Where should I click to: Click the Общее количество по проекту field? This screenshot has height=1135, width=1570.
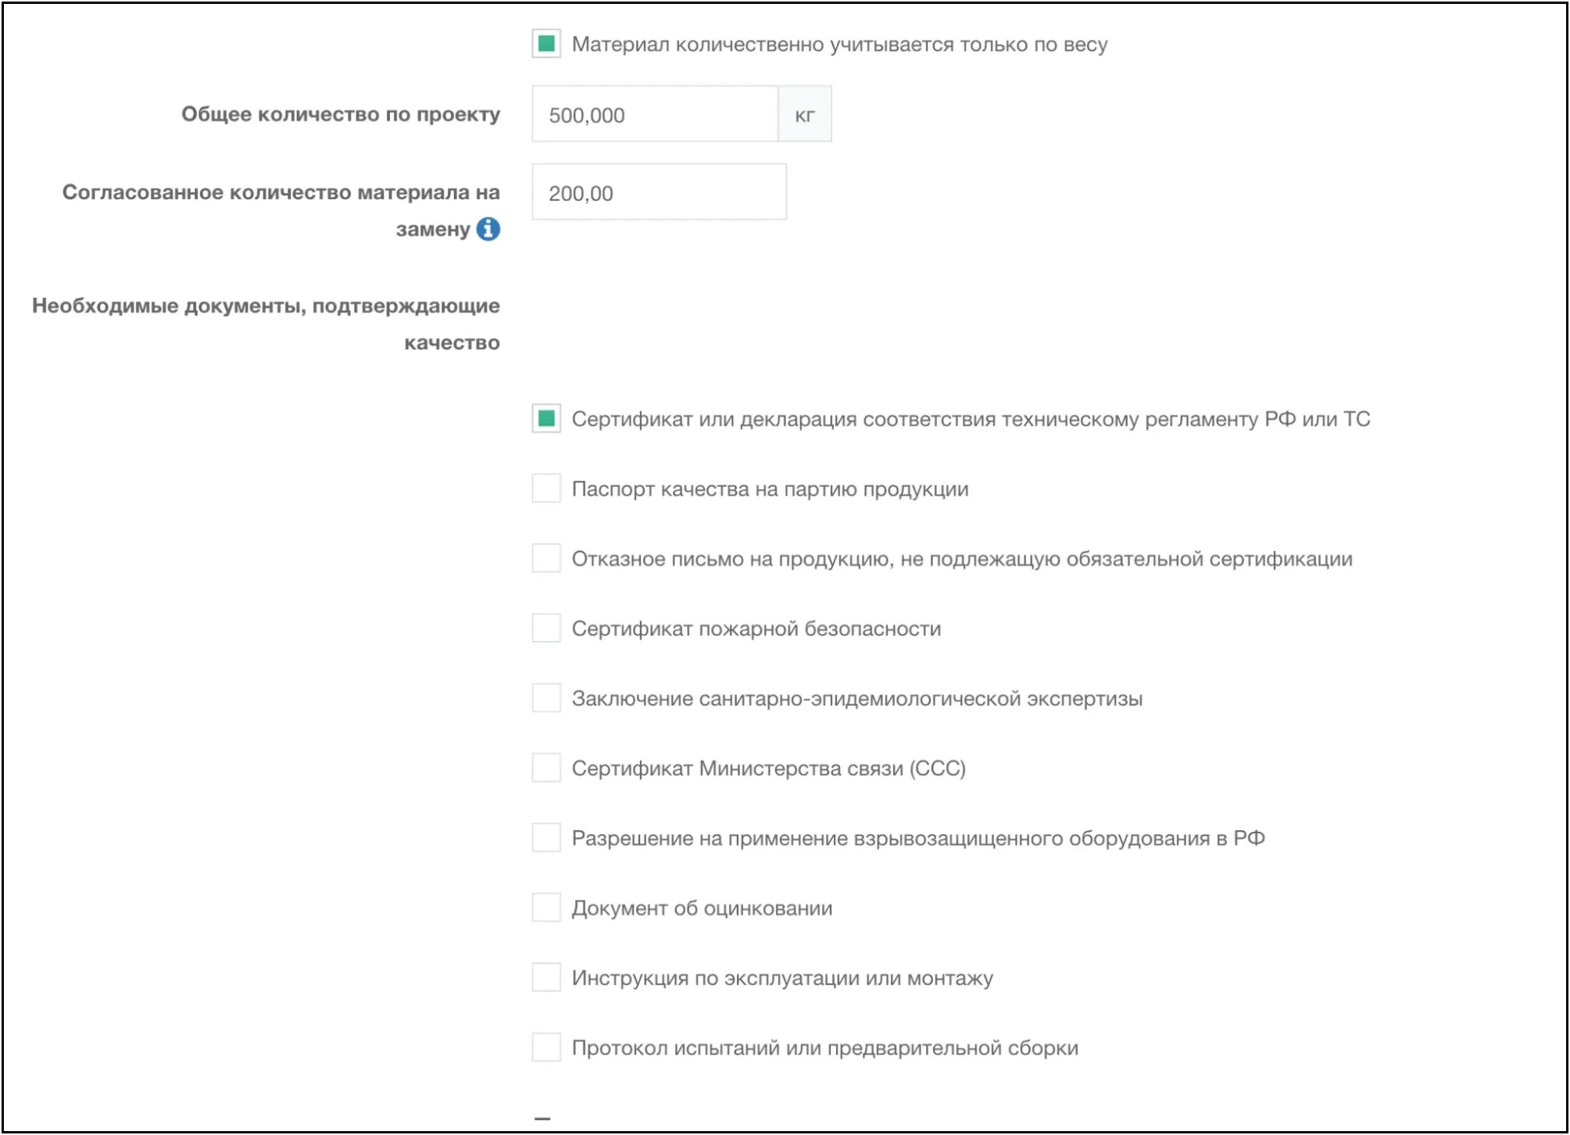[x=655, y=115]
